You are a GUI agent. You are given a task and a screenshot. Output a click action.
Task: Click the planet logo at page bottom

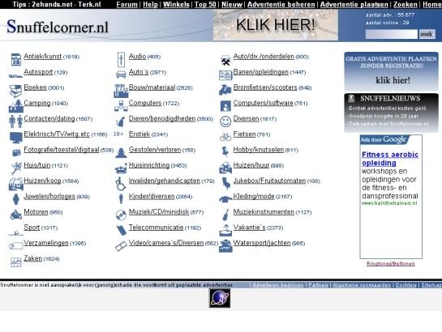tap(220, 298)
